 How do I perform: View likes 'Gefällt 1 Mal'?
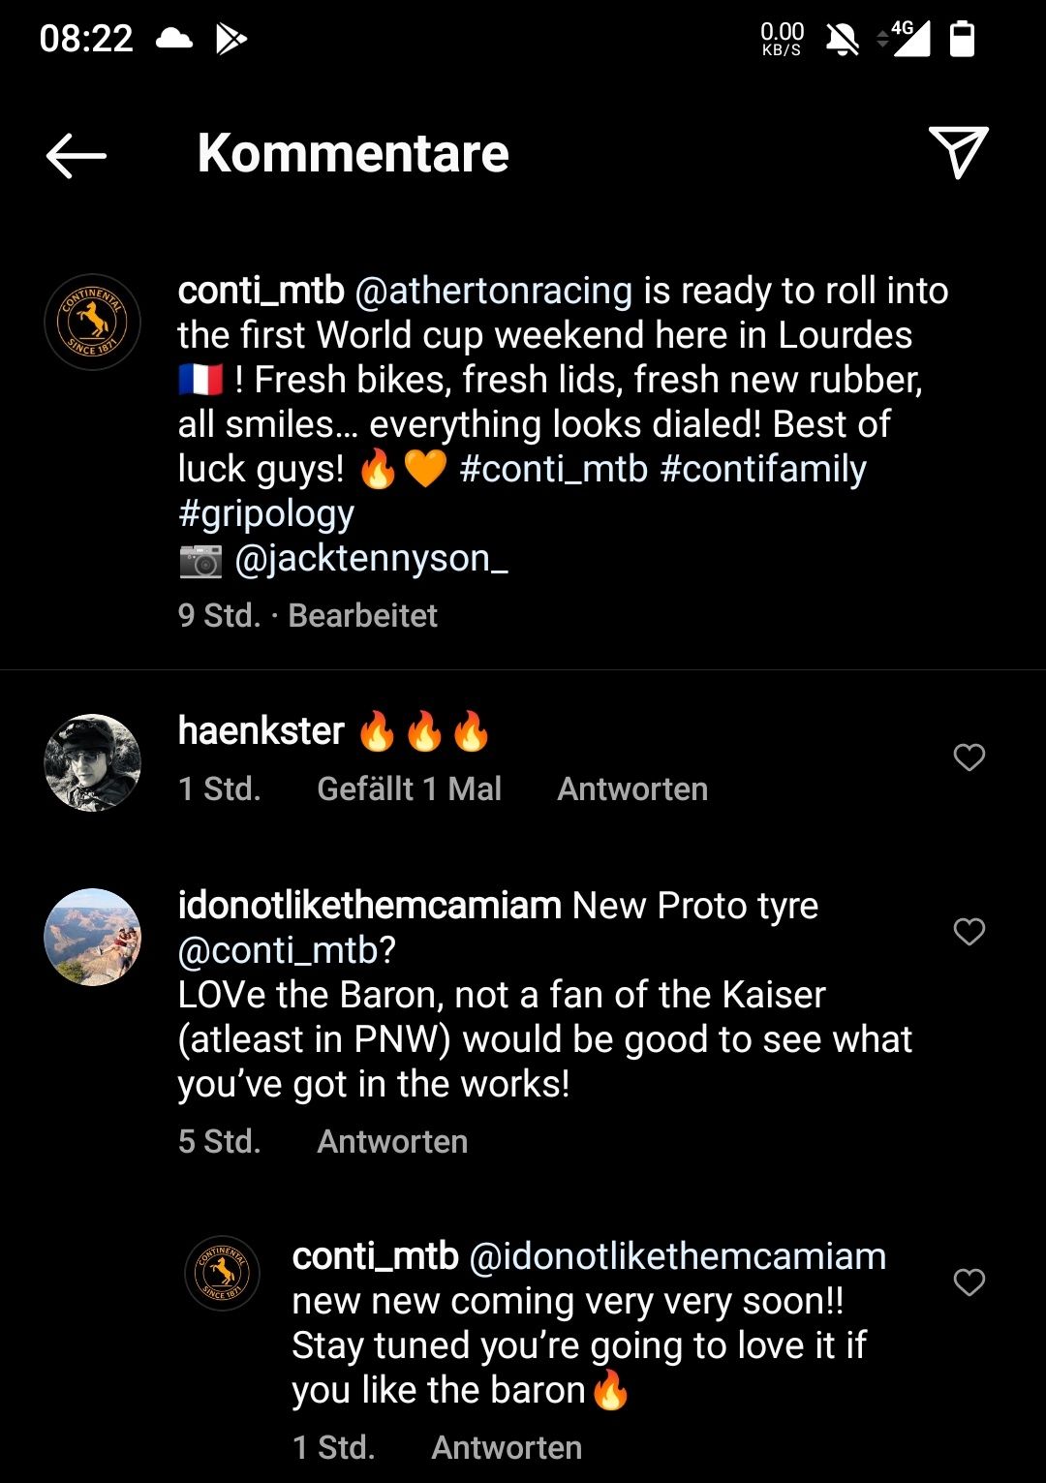(409, 788)
